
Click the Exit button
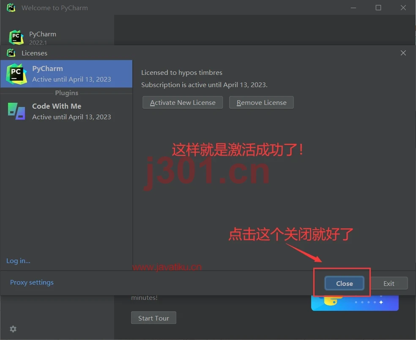point(389,283)
